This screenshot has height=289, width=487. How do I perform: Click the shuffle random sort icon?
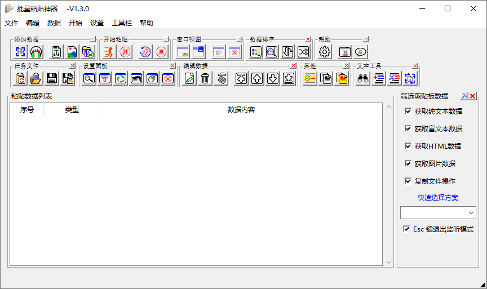coord(303,52)
